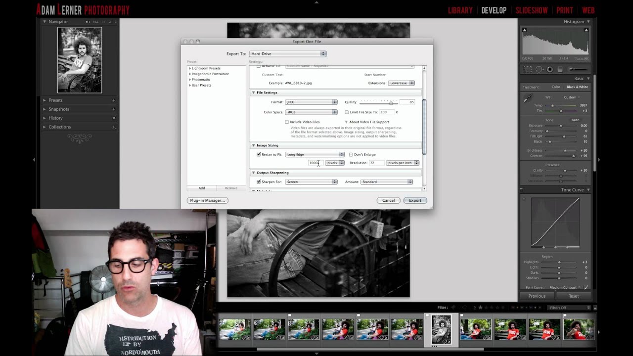
Task: Expand Lightroom Presets folder
Action: (190, 68)
